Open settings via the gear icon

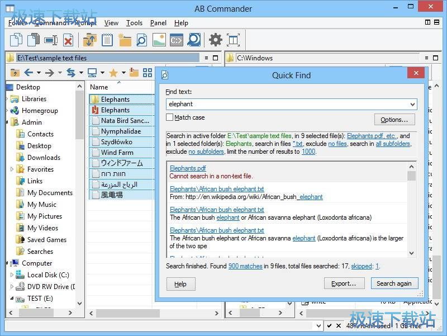pos(215,40)
